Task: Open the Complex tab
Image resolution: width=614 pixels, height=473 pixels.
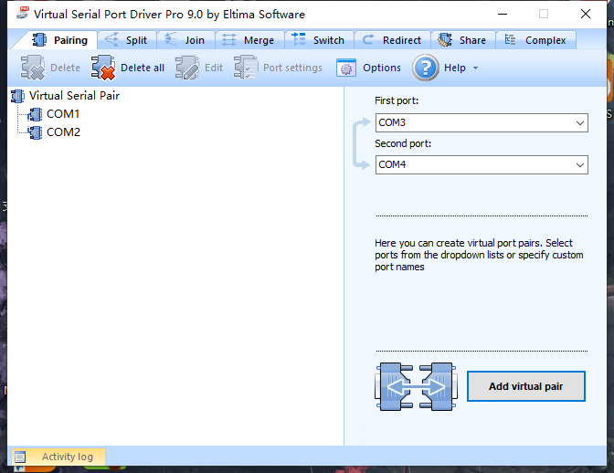Action: 535,40
